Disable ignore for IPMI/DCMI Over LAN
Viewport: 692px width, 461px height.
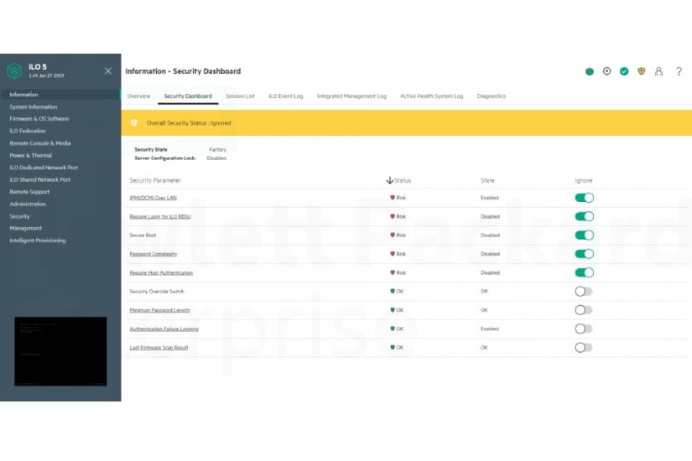(584, 198)
